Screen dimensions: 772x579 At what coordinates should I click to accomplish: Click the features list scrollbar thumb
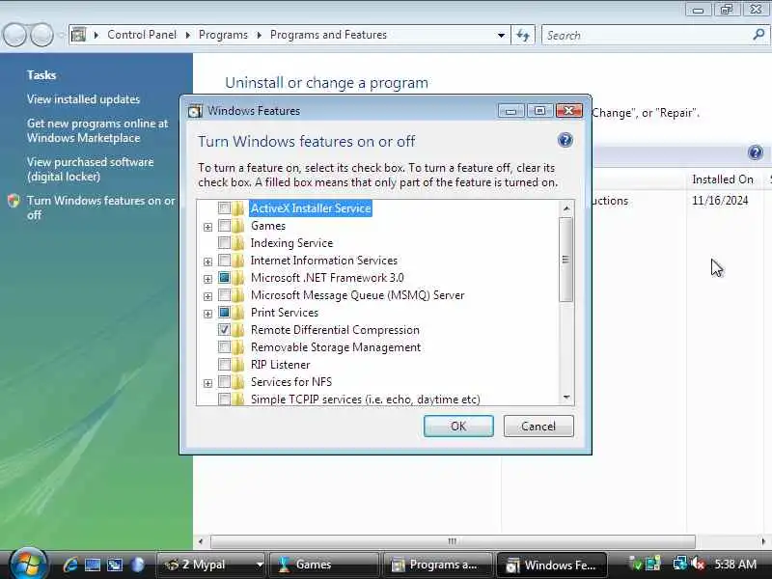pyautogui.click(x=565, y=259)
